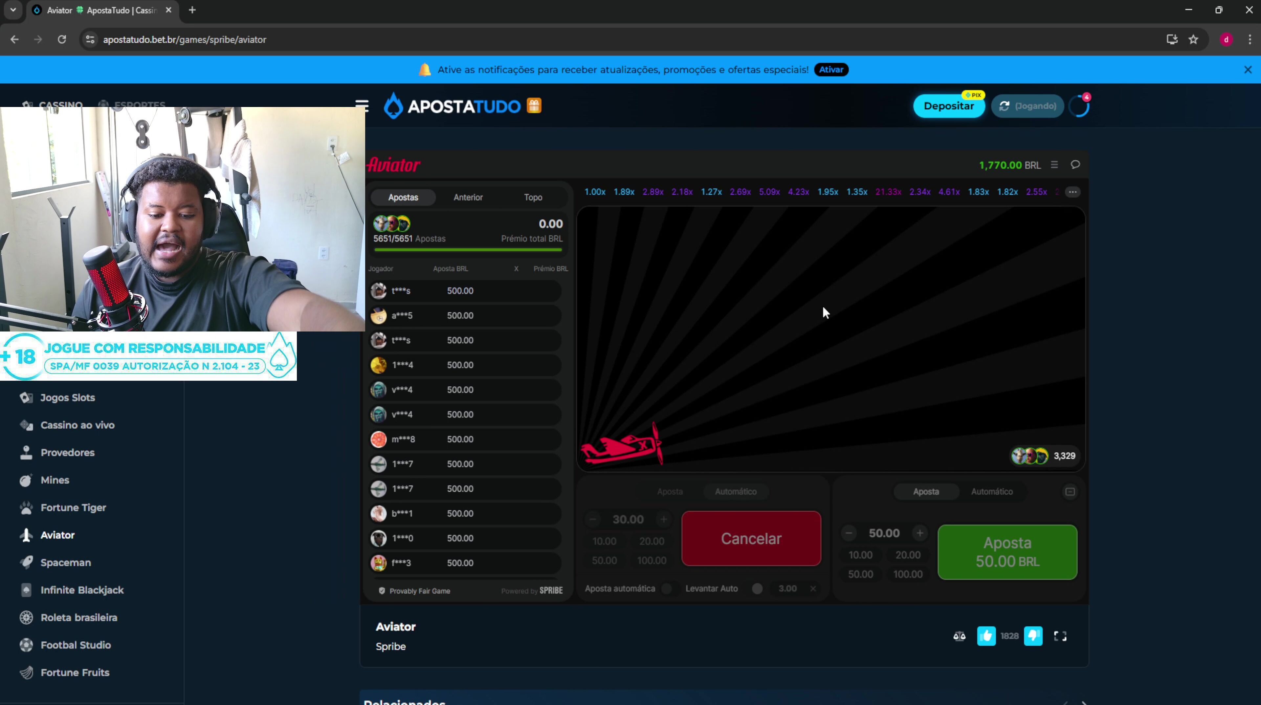Click the 50.00 bet amount field
Image resolution: width=1261 pixels, height=705 pixels.
click(x=884, y=533)
